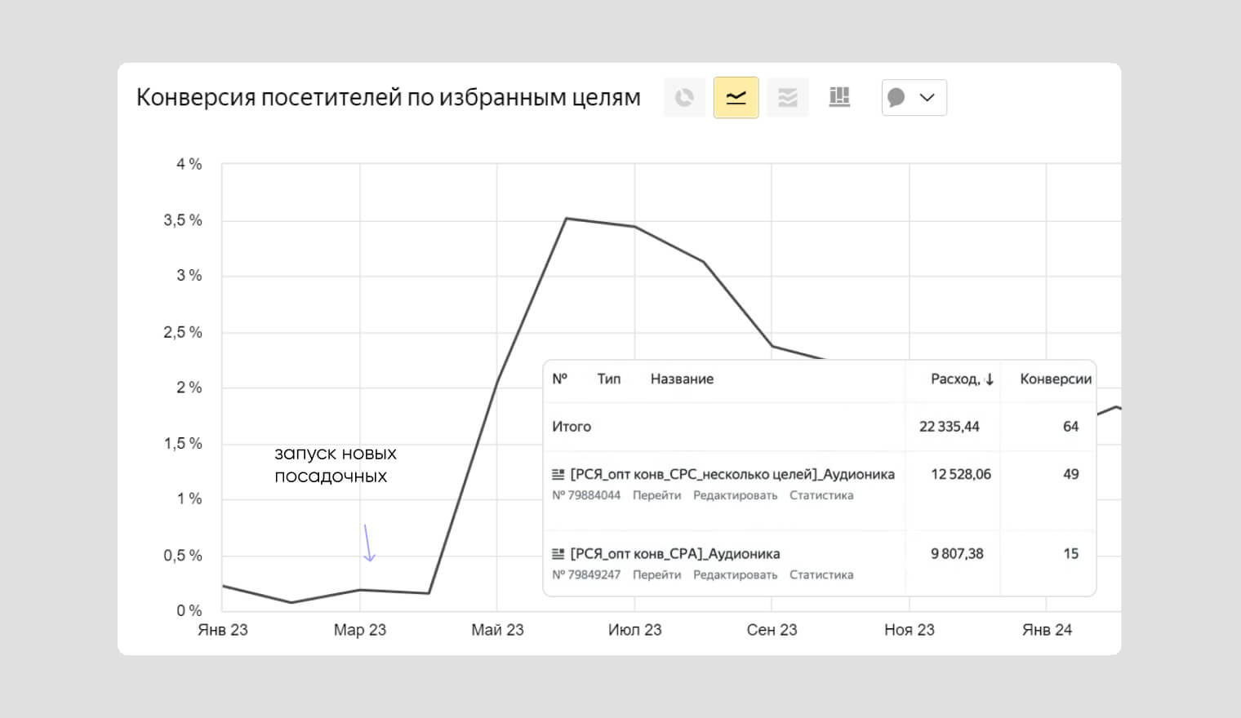
Task: Click campaign icon next to РСЯ_опт конв_CPC
Action: point(558,474)
